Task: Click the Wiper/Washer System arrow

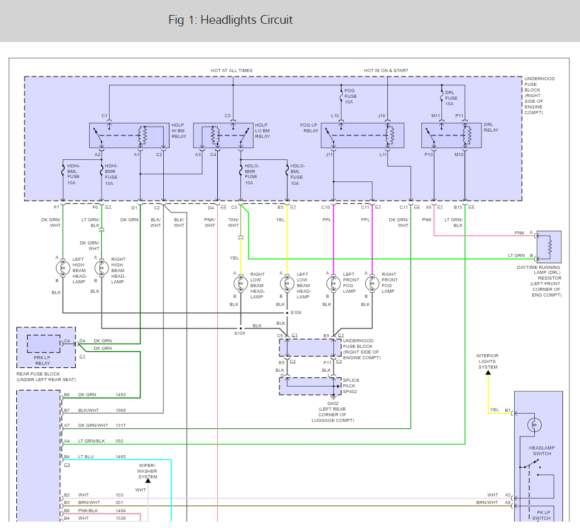Action: pyautogui.click(x=148, y=481)
